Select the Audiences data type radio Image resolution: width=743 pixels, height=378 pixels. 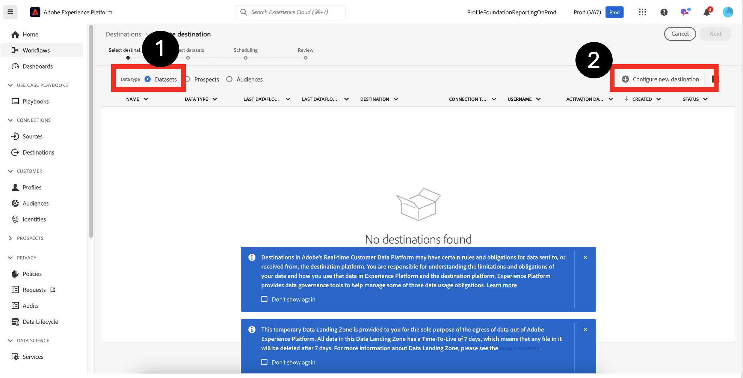pos(229,79)
